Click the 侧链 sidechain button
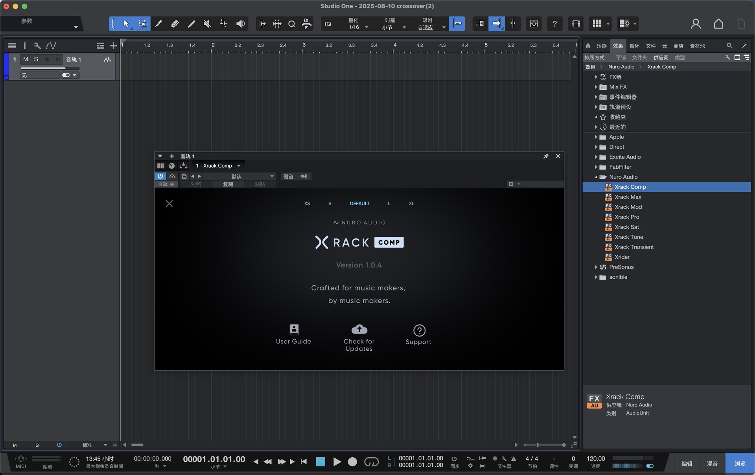Image resolution: width=755 pixels, height=475 pixels. pos(288,176)
